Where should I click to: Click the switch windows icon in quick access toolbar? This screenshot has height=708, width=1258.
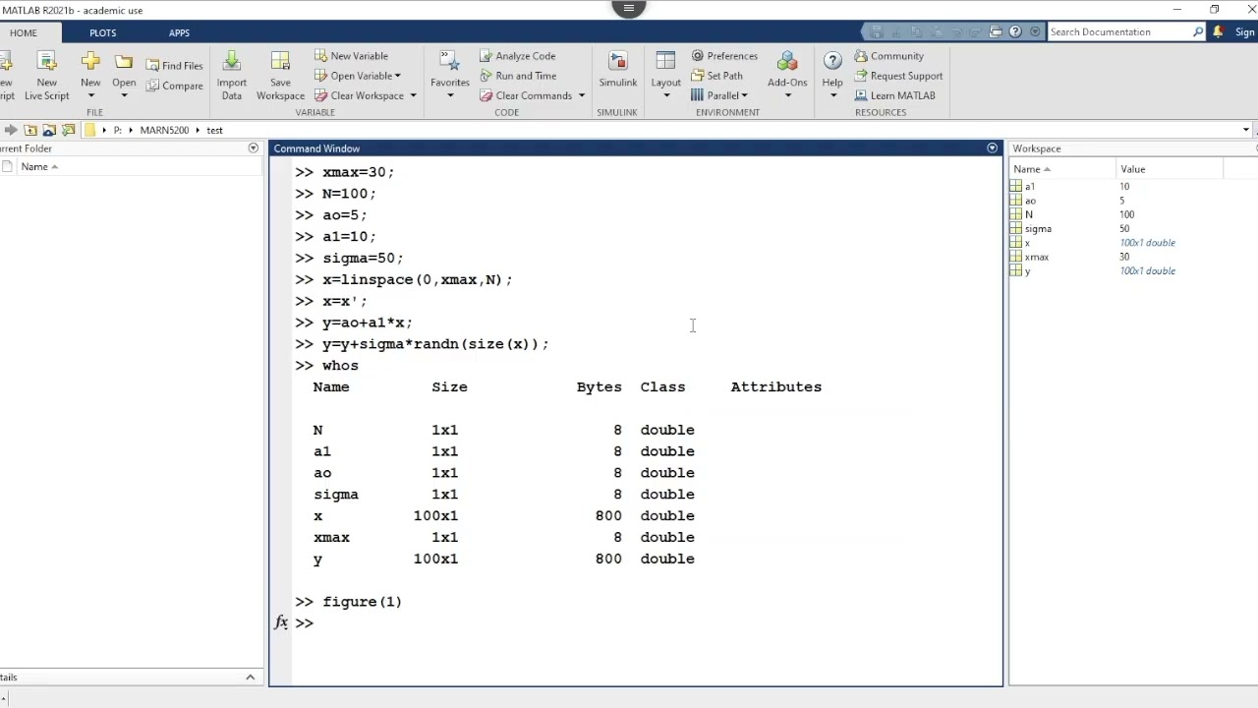pos(996,31)
